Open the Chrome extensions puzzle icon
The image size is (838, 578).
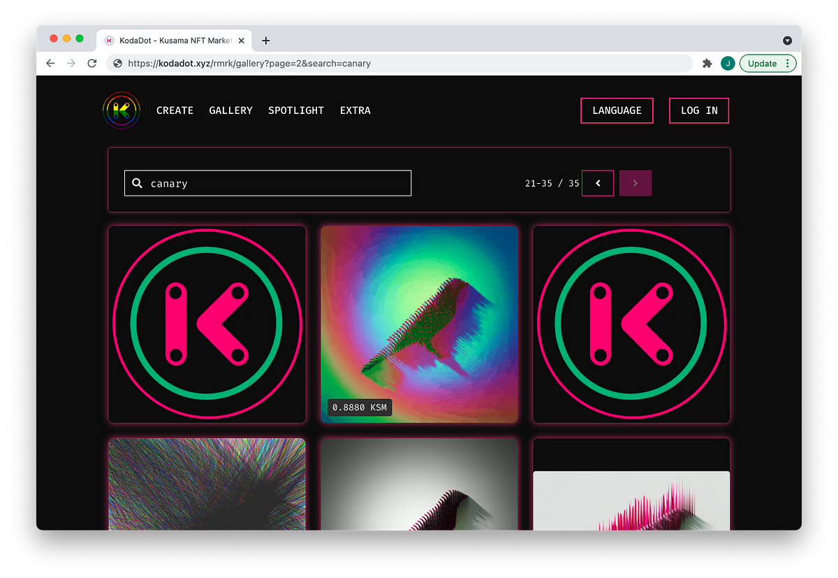pos(707,63)
